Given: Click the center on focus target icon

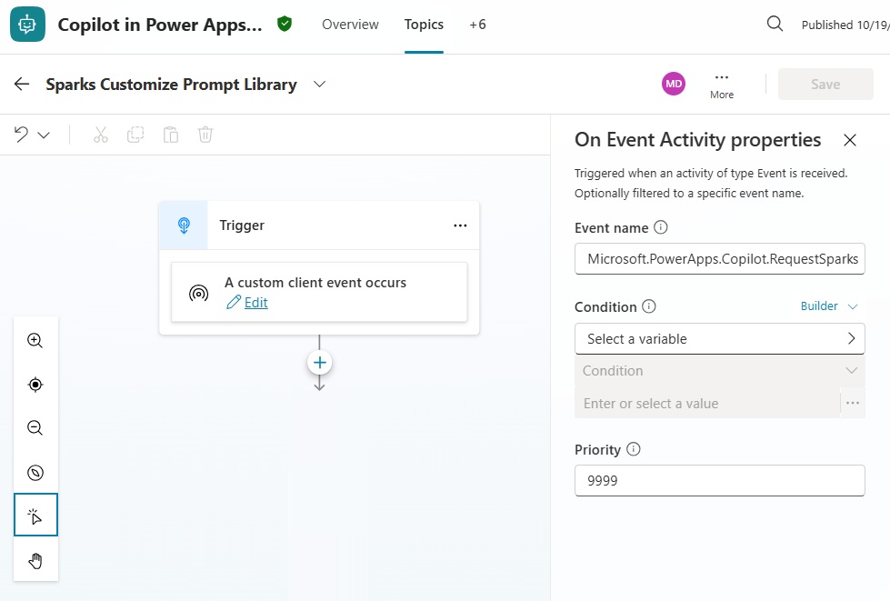Looking at the screenshot, I should [35, 385].
